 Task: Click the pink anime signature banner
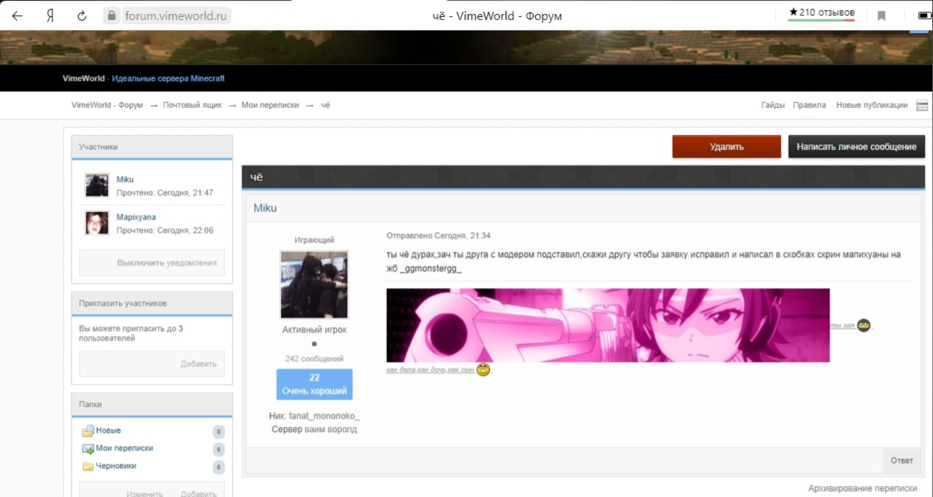point(608,325)
